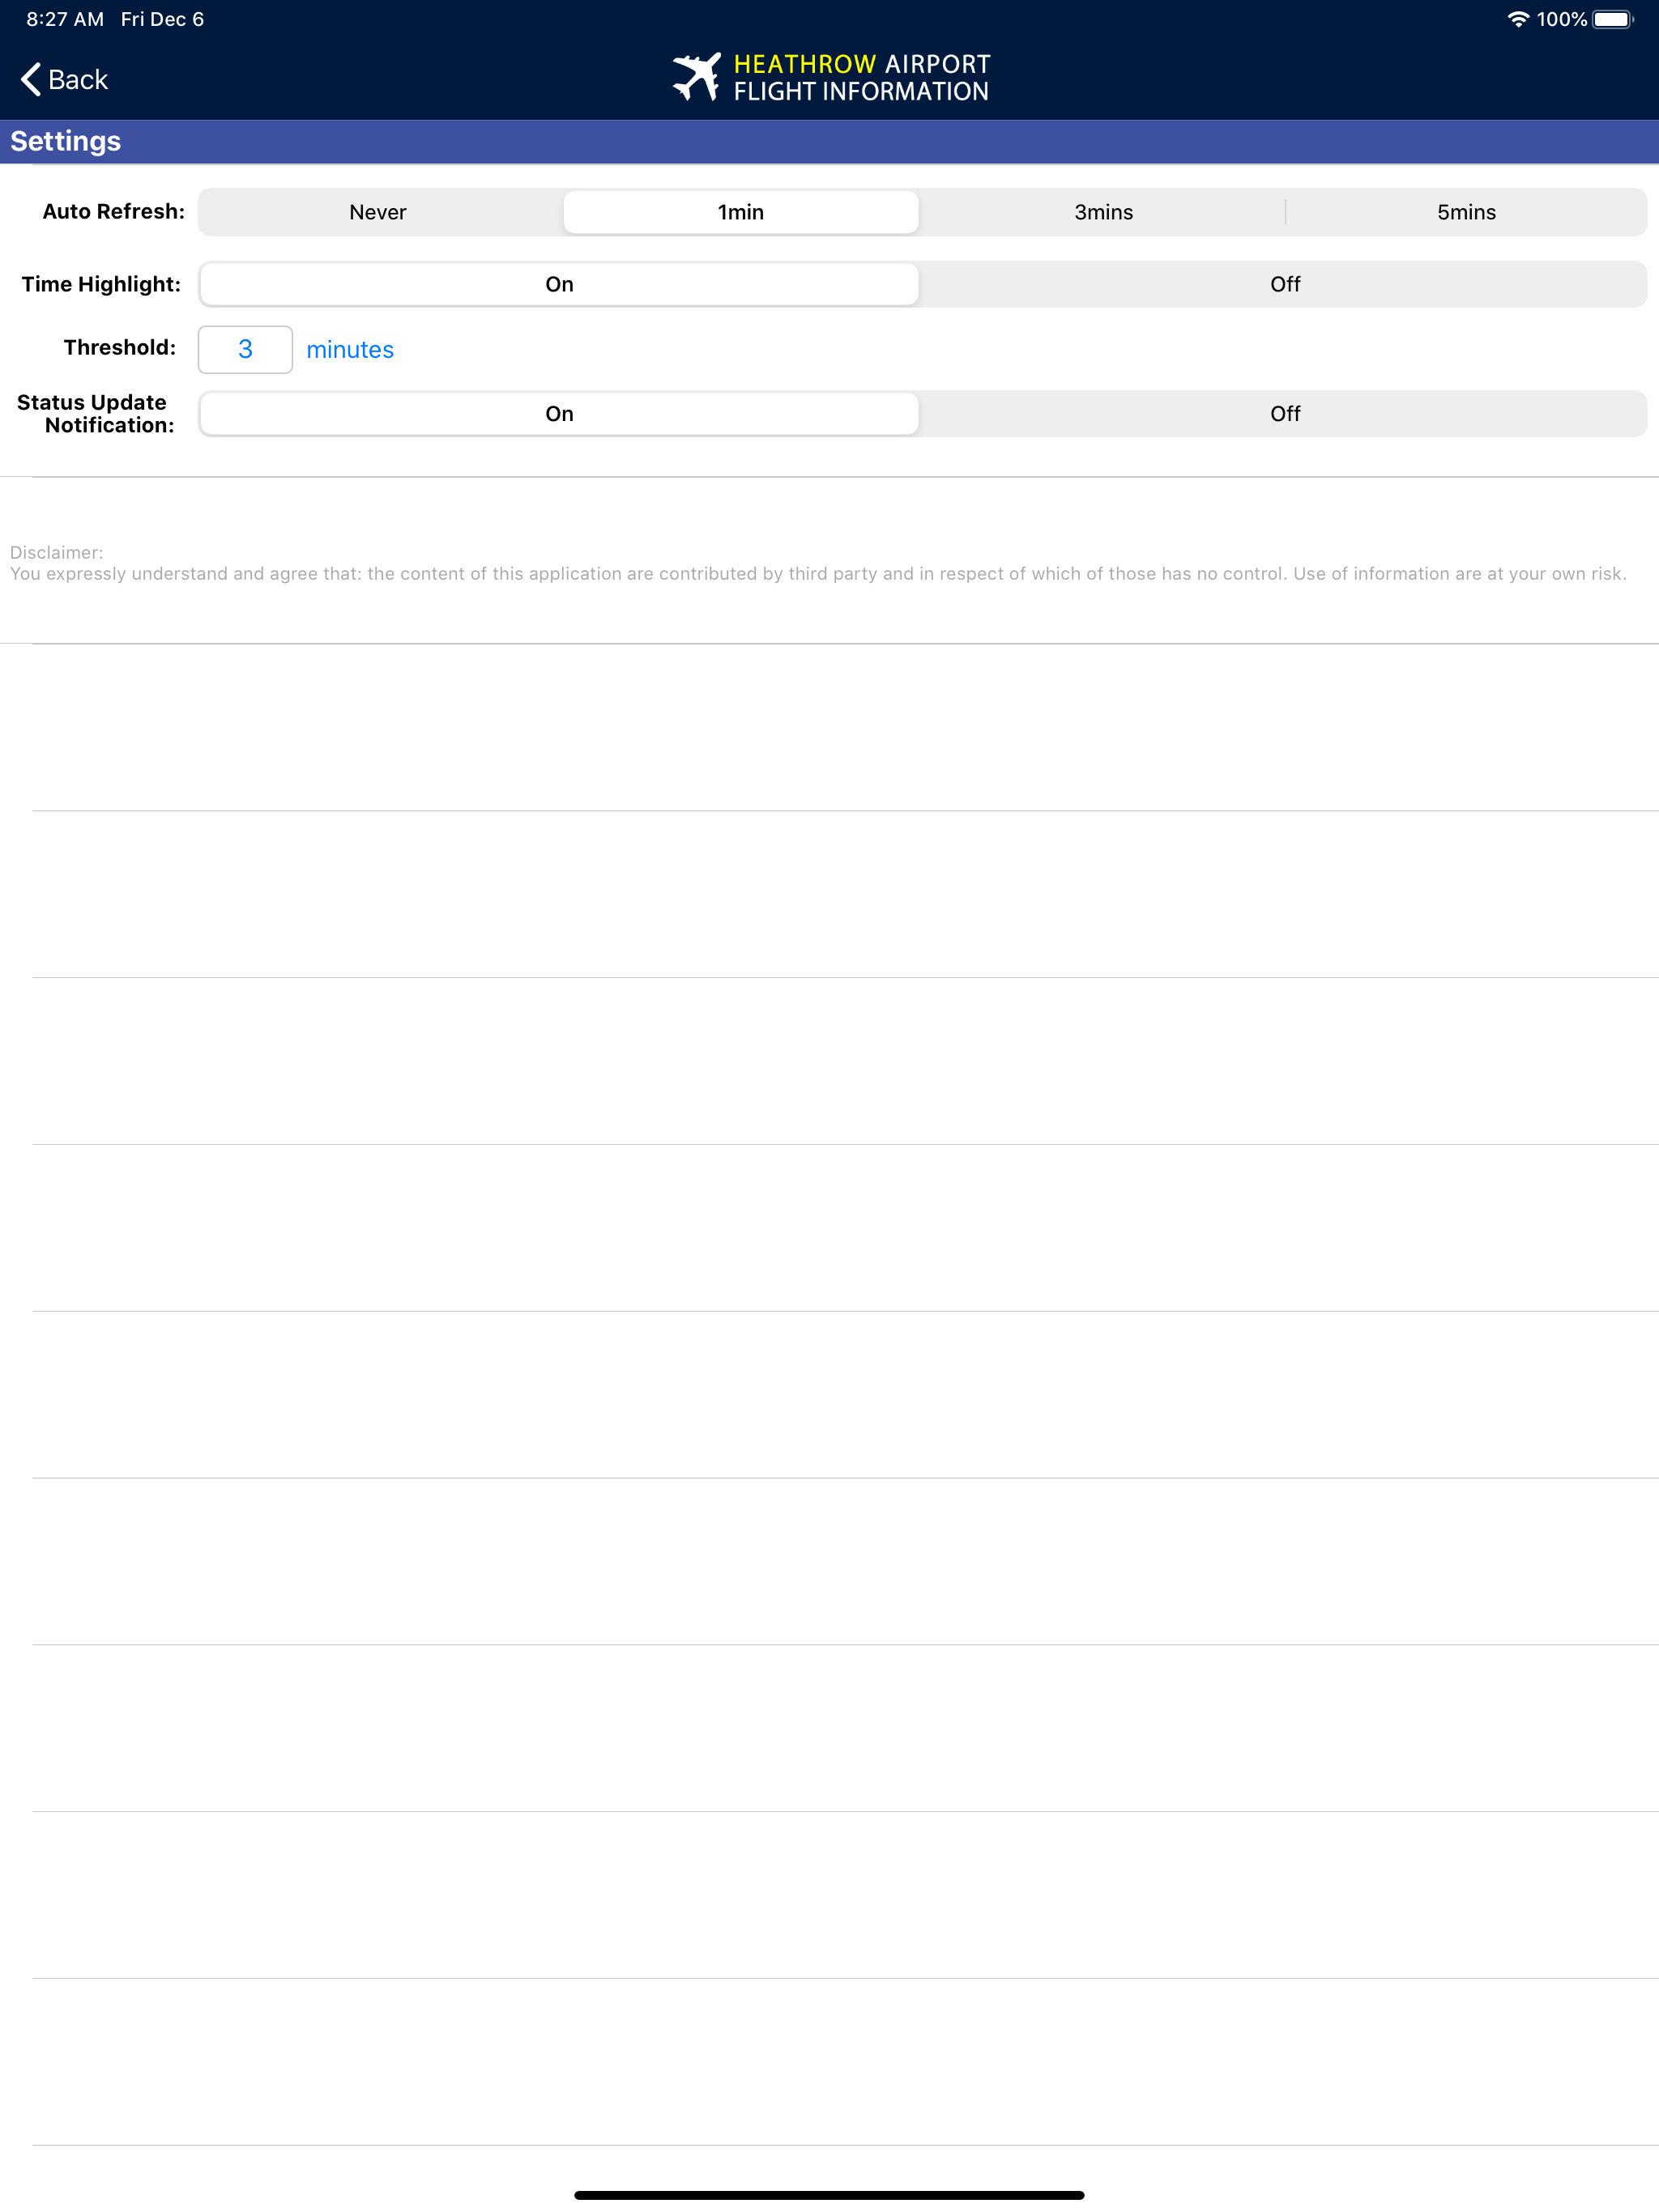Tap the home indicator bar
Image resolution: width=1659 pixels, height=2212 pixels.
click(x=829, y=2195)
